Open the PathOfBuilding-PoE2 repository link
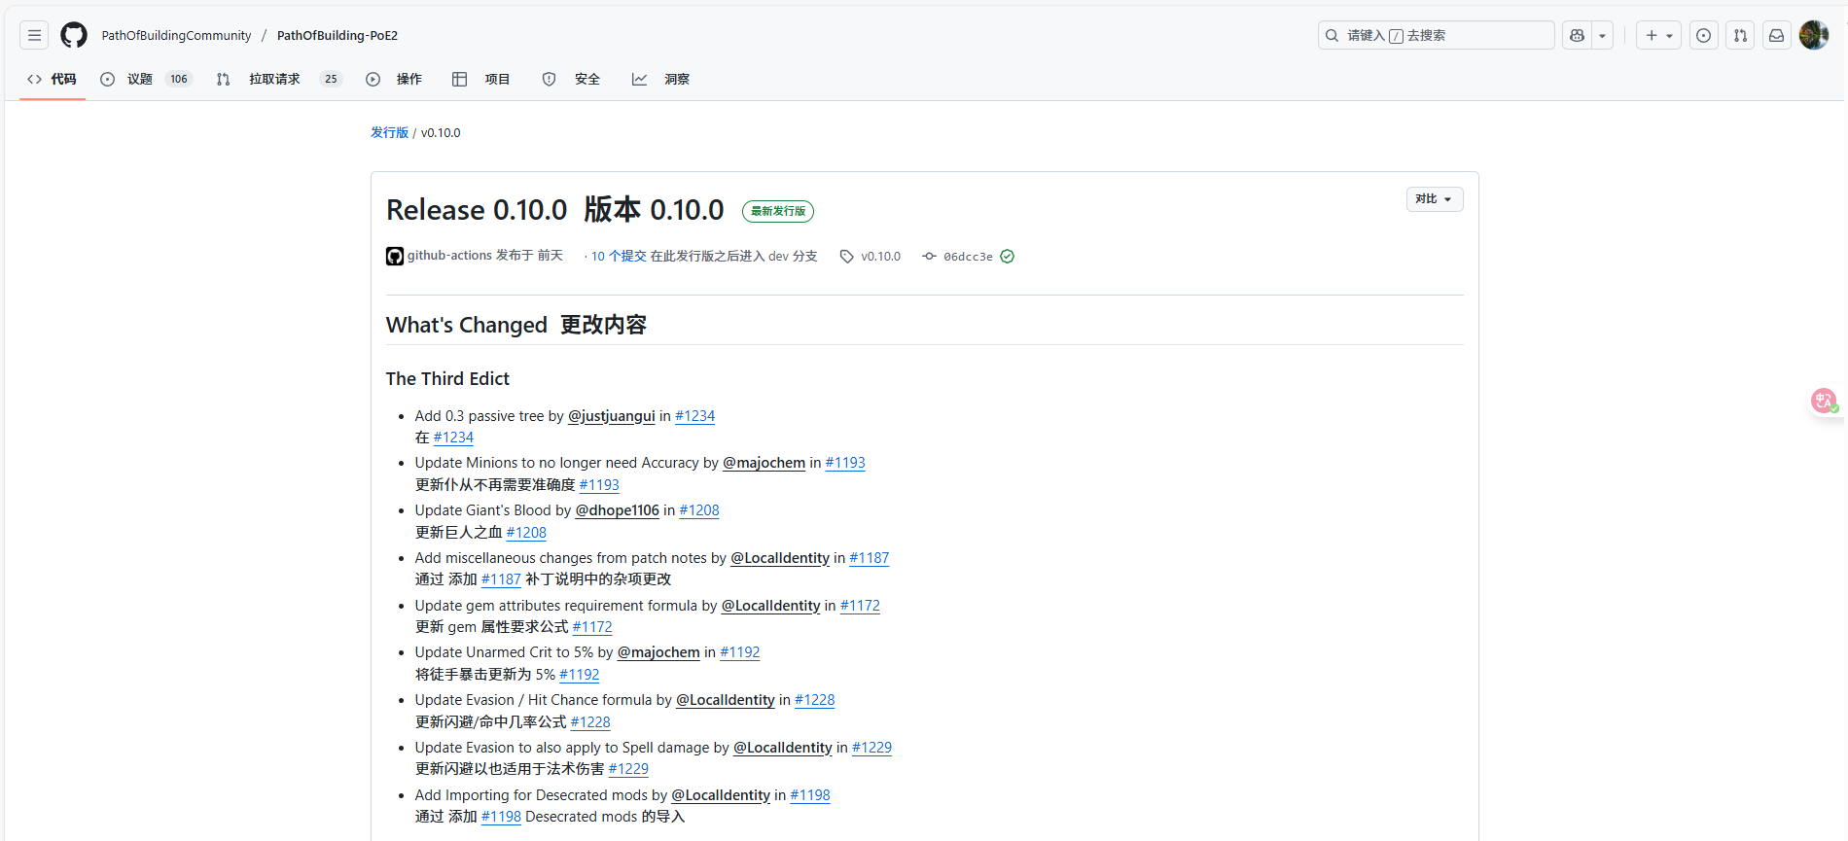The image size is (1848, 841). coord(338,36)
